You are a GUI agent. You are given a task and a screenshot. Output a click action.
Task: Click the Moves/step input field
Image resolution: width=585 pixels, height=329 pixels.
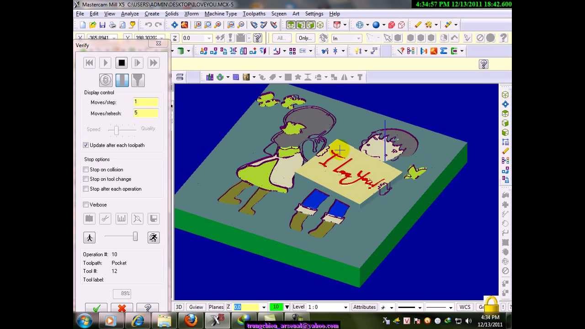(x=146, y=102)
